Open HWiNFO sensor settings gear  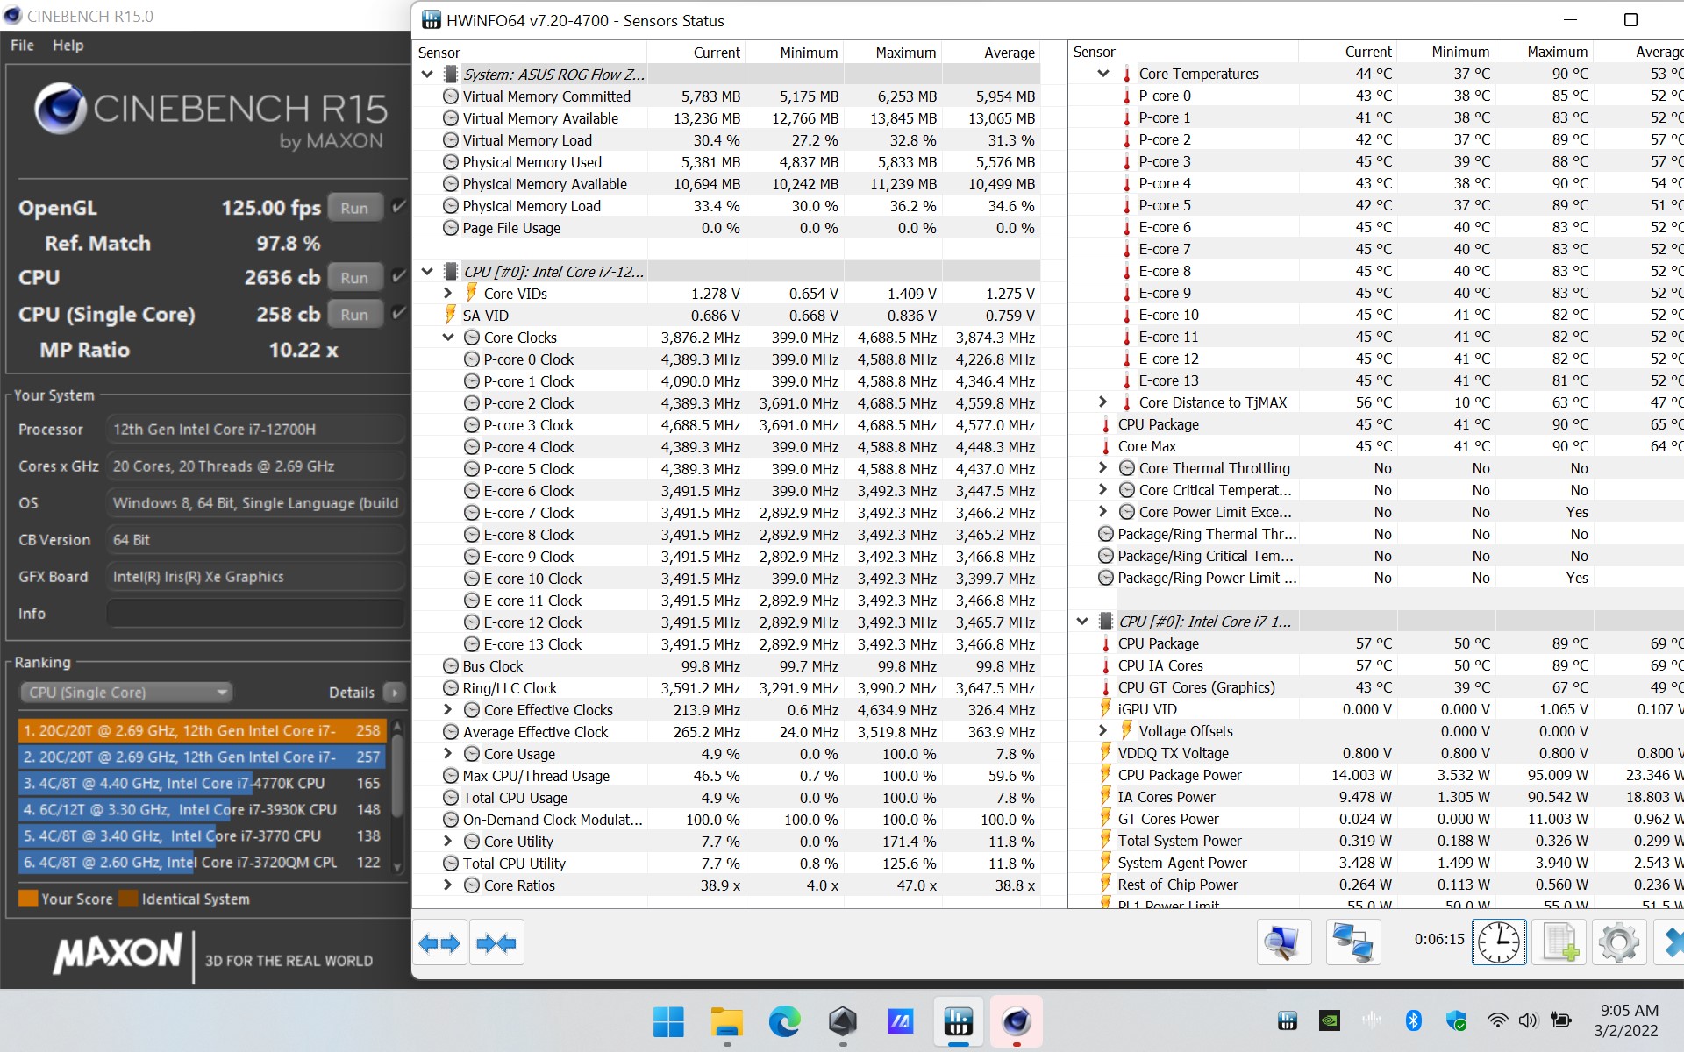click(1618, 943)
